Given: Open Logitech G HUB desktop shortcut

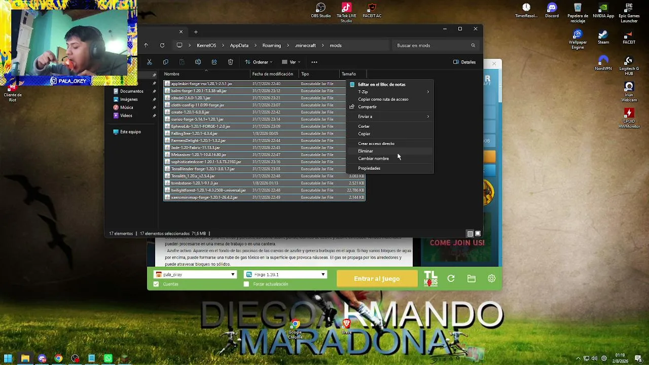Looking at the screenshot, I should point(629,65).
